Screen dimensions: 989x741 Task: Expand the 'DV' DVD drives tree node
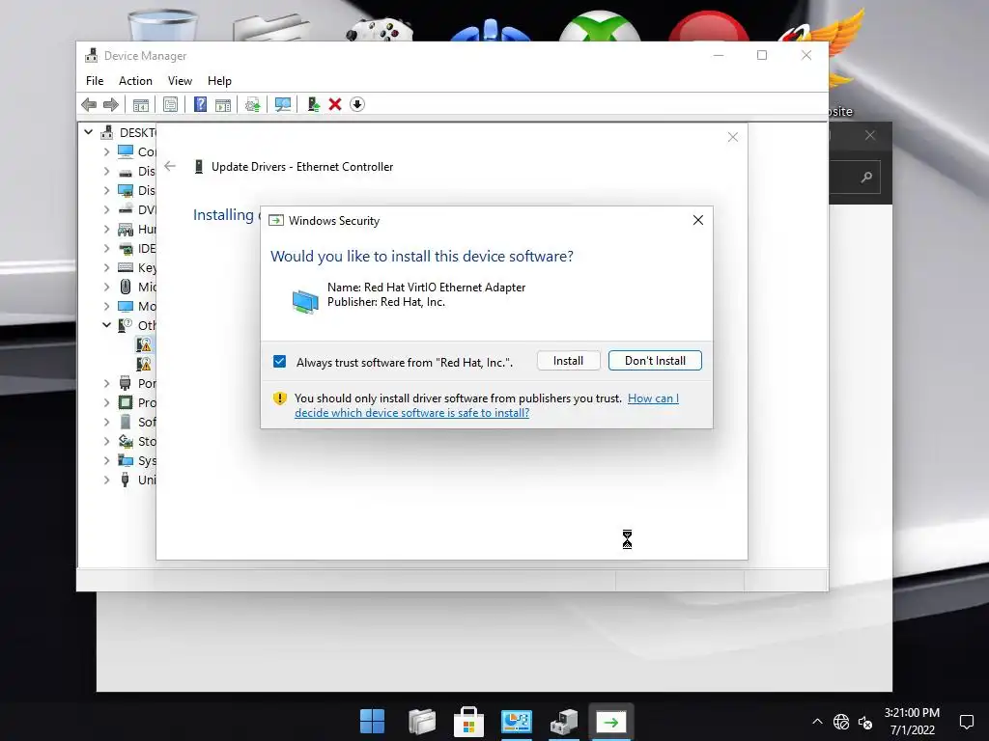[x=106, y=209]
